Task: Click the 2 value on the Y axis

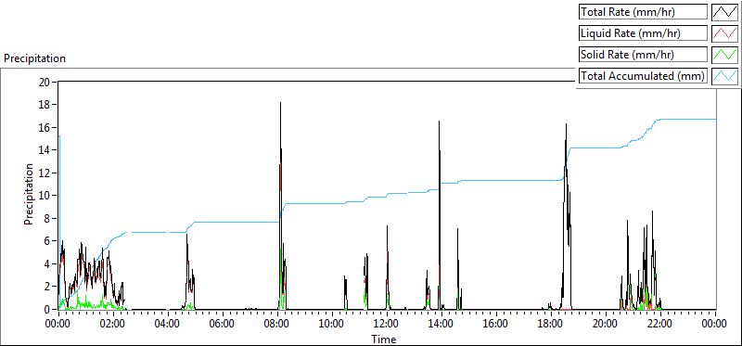Action: 47,287
